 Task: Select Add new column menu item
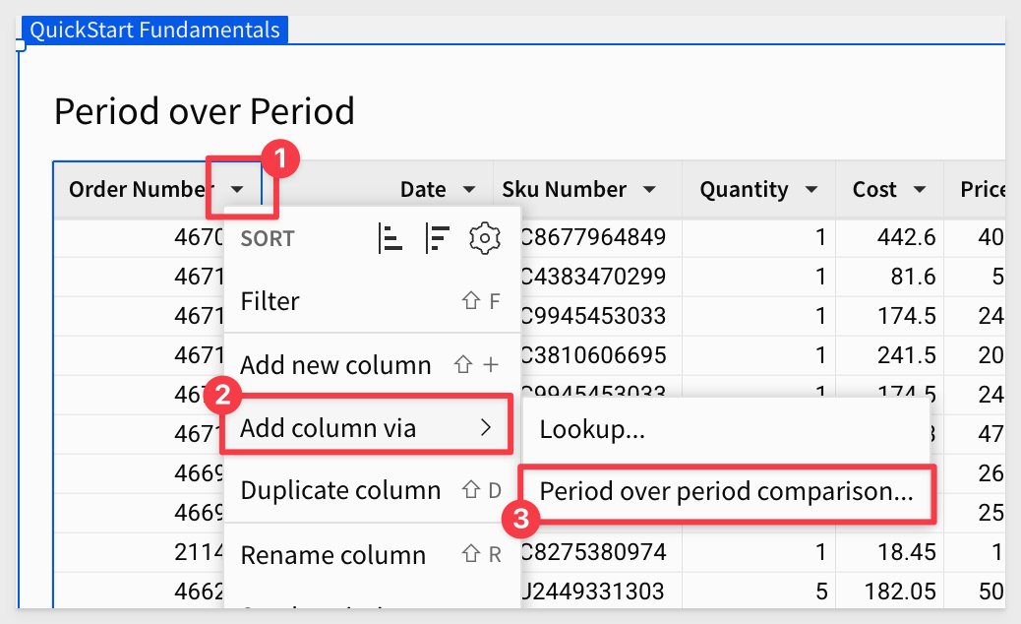pos(372,365)
